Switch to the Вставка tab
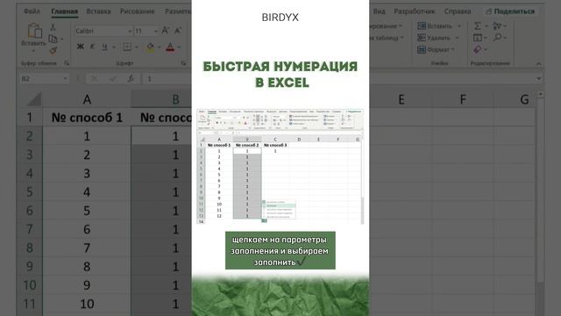 pyautogui.click(x=98, y=11)
